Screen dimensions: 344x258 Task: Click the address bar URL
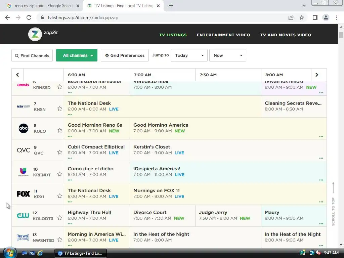tap(83, 17)
